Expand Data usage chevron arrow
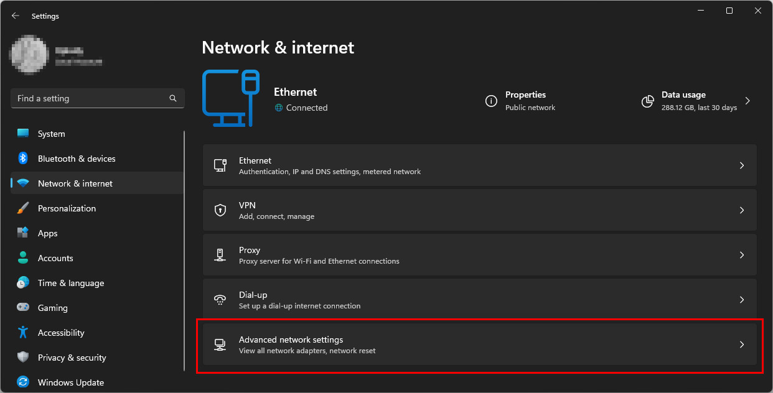The height and width of the screenshot is (393, 773). coord(747,101)
